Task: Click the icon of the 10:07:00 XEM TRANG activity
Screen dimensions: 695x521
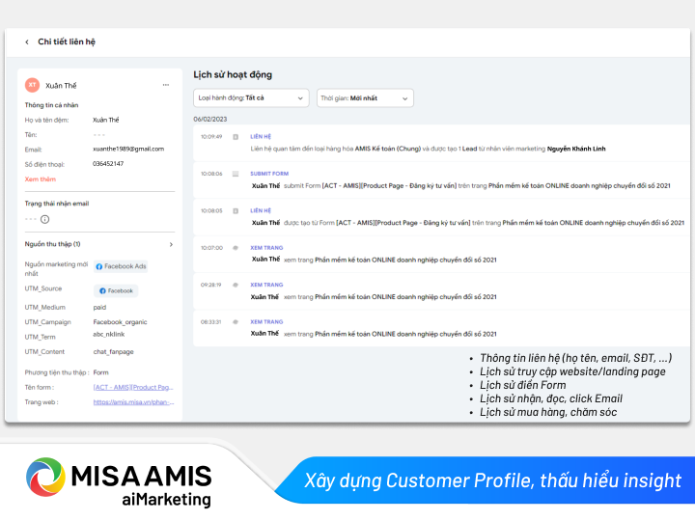Action: [x=236, y=248]
